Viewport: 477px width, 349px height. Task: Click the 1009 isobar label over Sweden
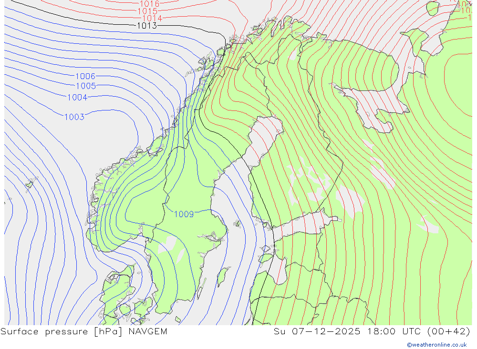click(x=184, y=214)
